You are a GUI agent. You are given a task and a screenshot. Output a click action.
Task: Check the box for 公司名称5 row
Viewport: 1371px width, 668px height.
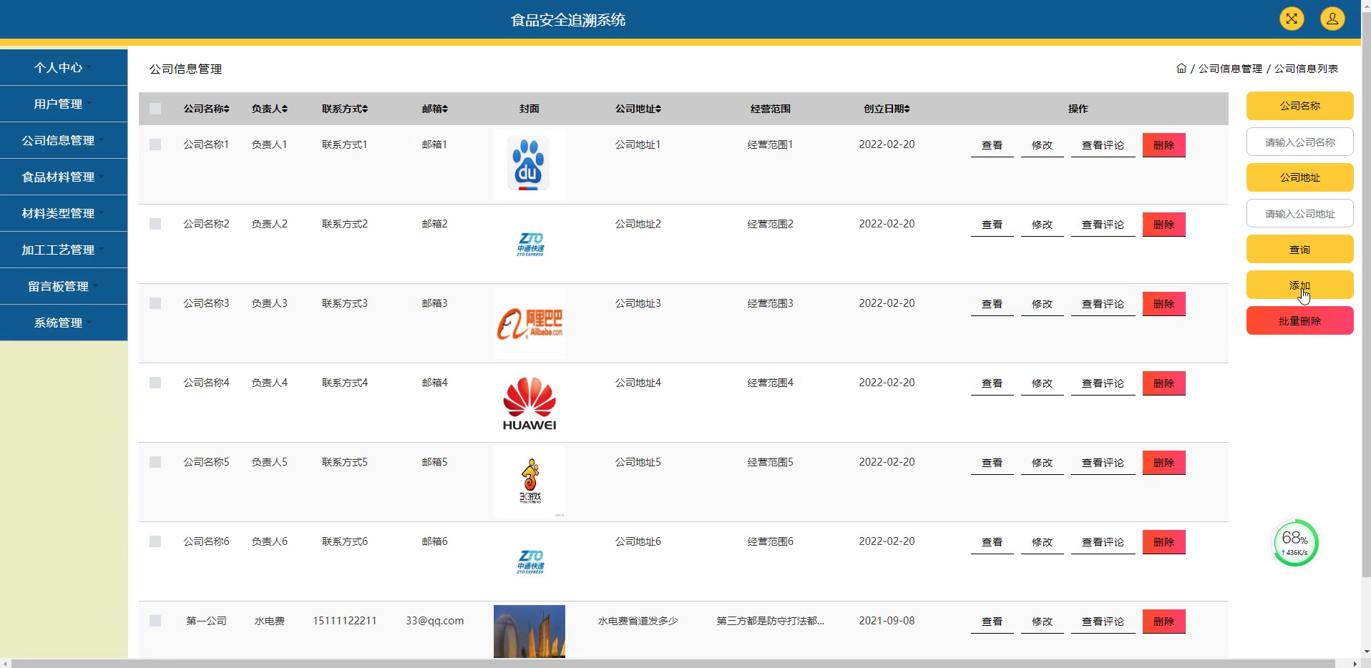155,462
